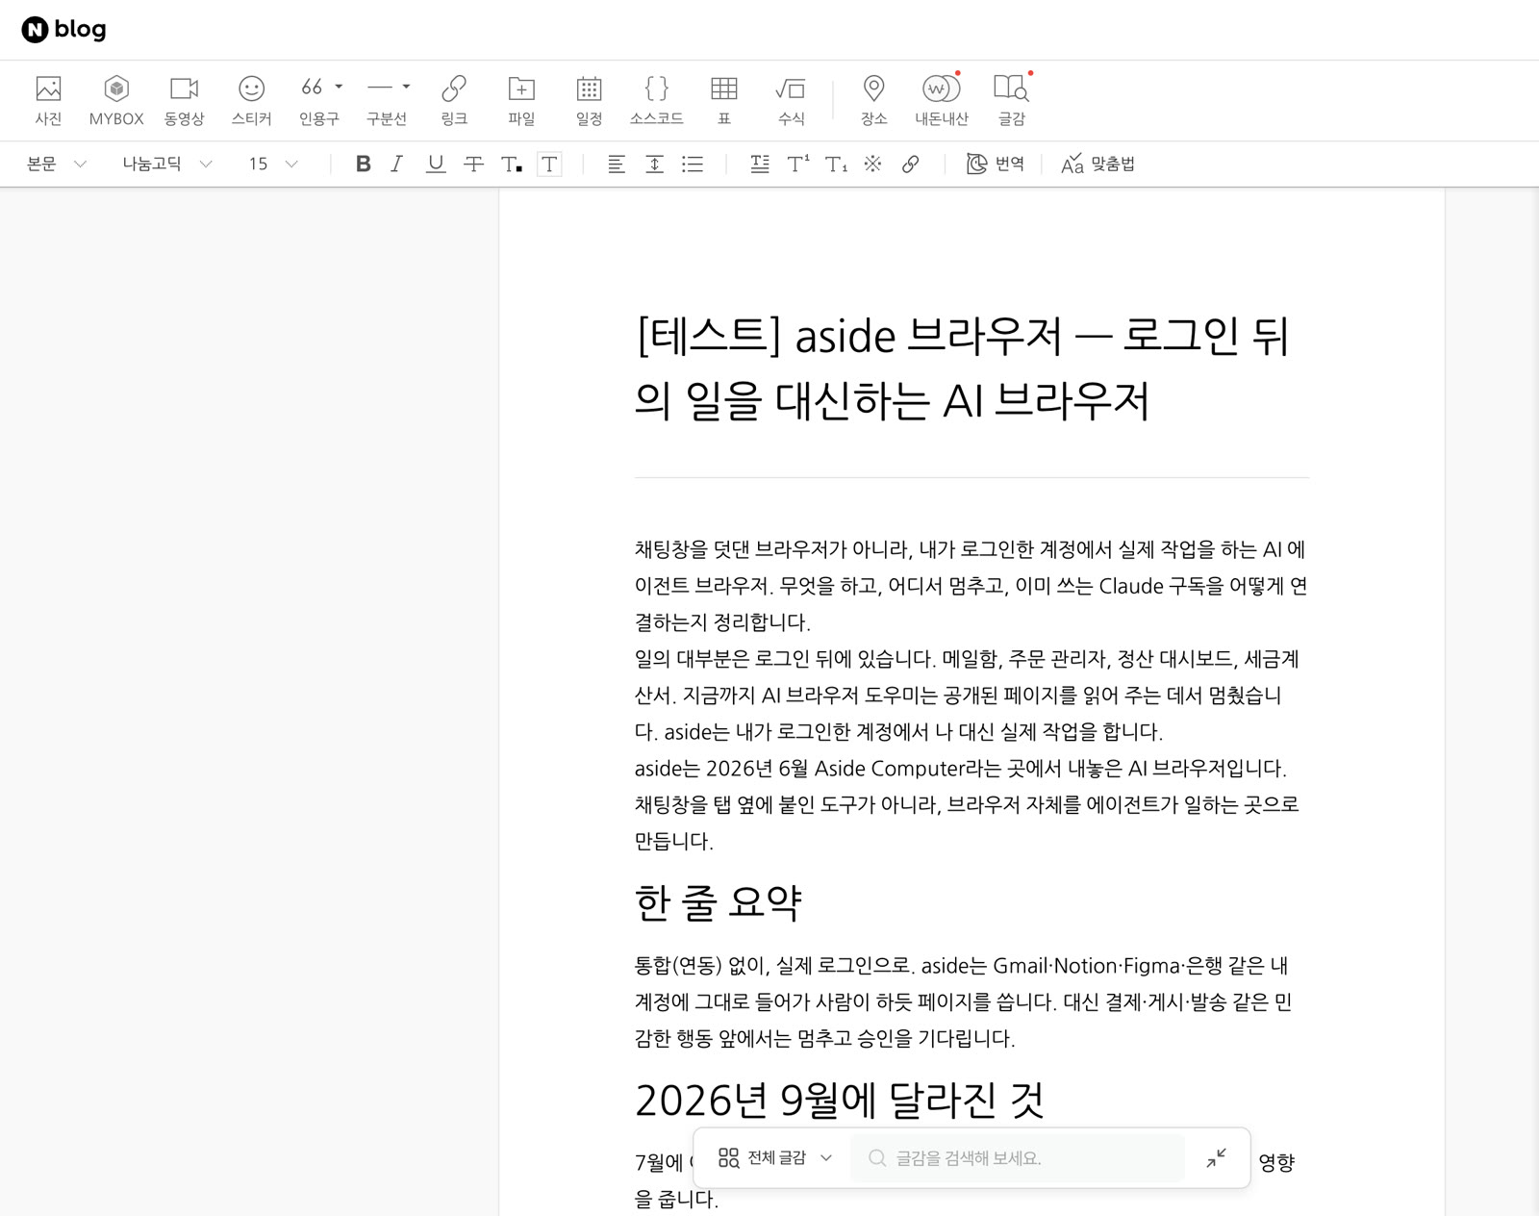Insert a 구분선 divider line
This screenshot has height=1216, width=1539.
(381, 100)
